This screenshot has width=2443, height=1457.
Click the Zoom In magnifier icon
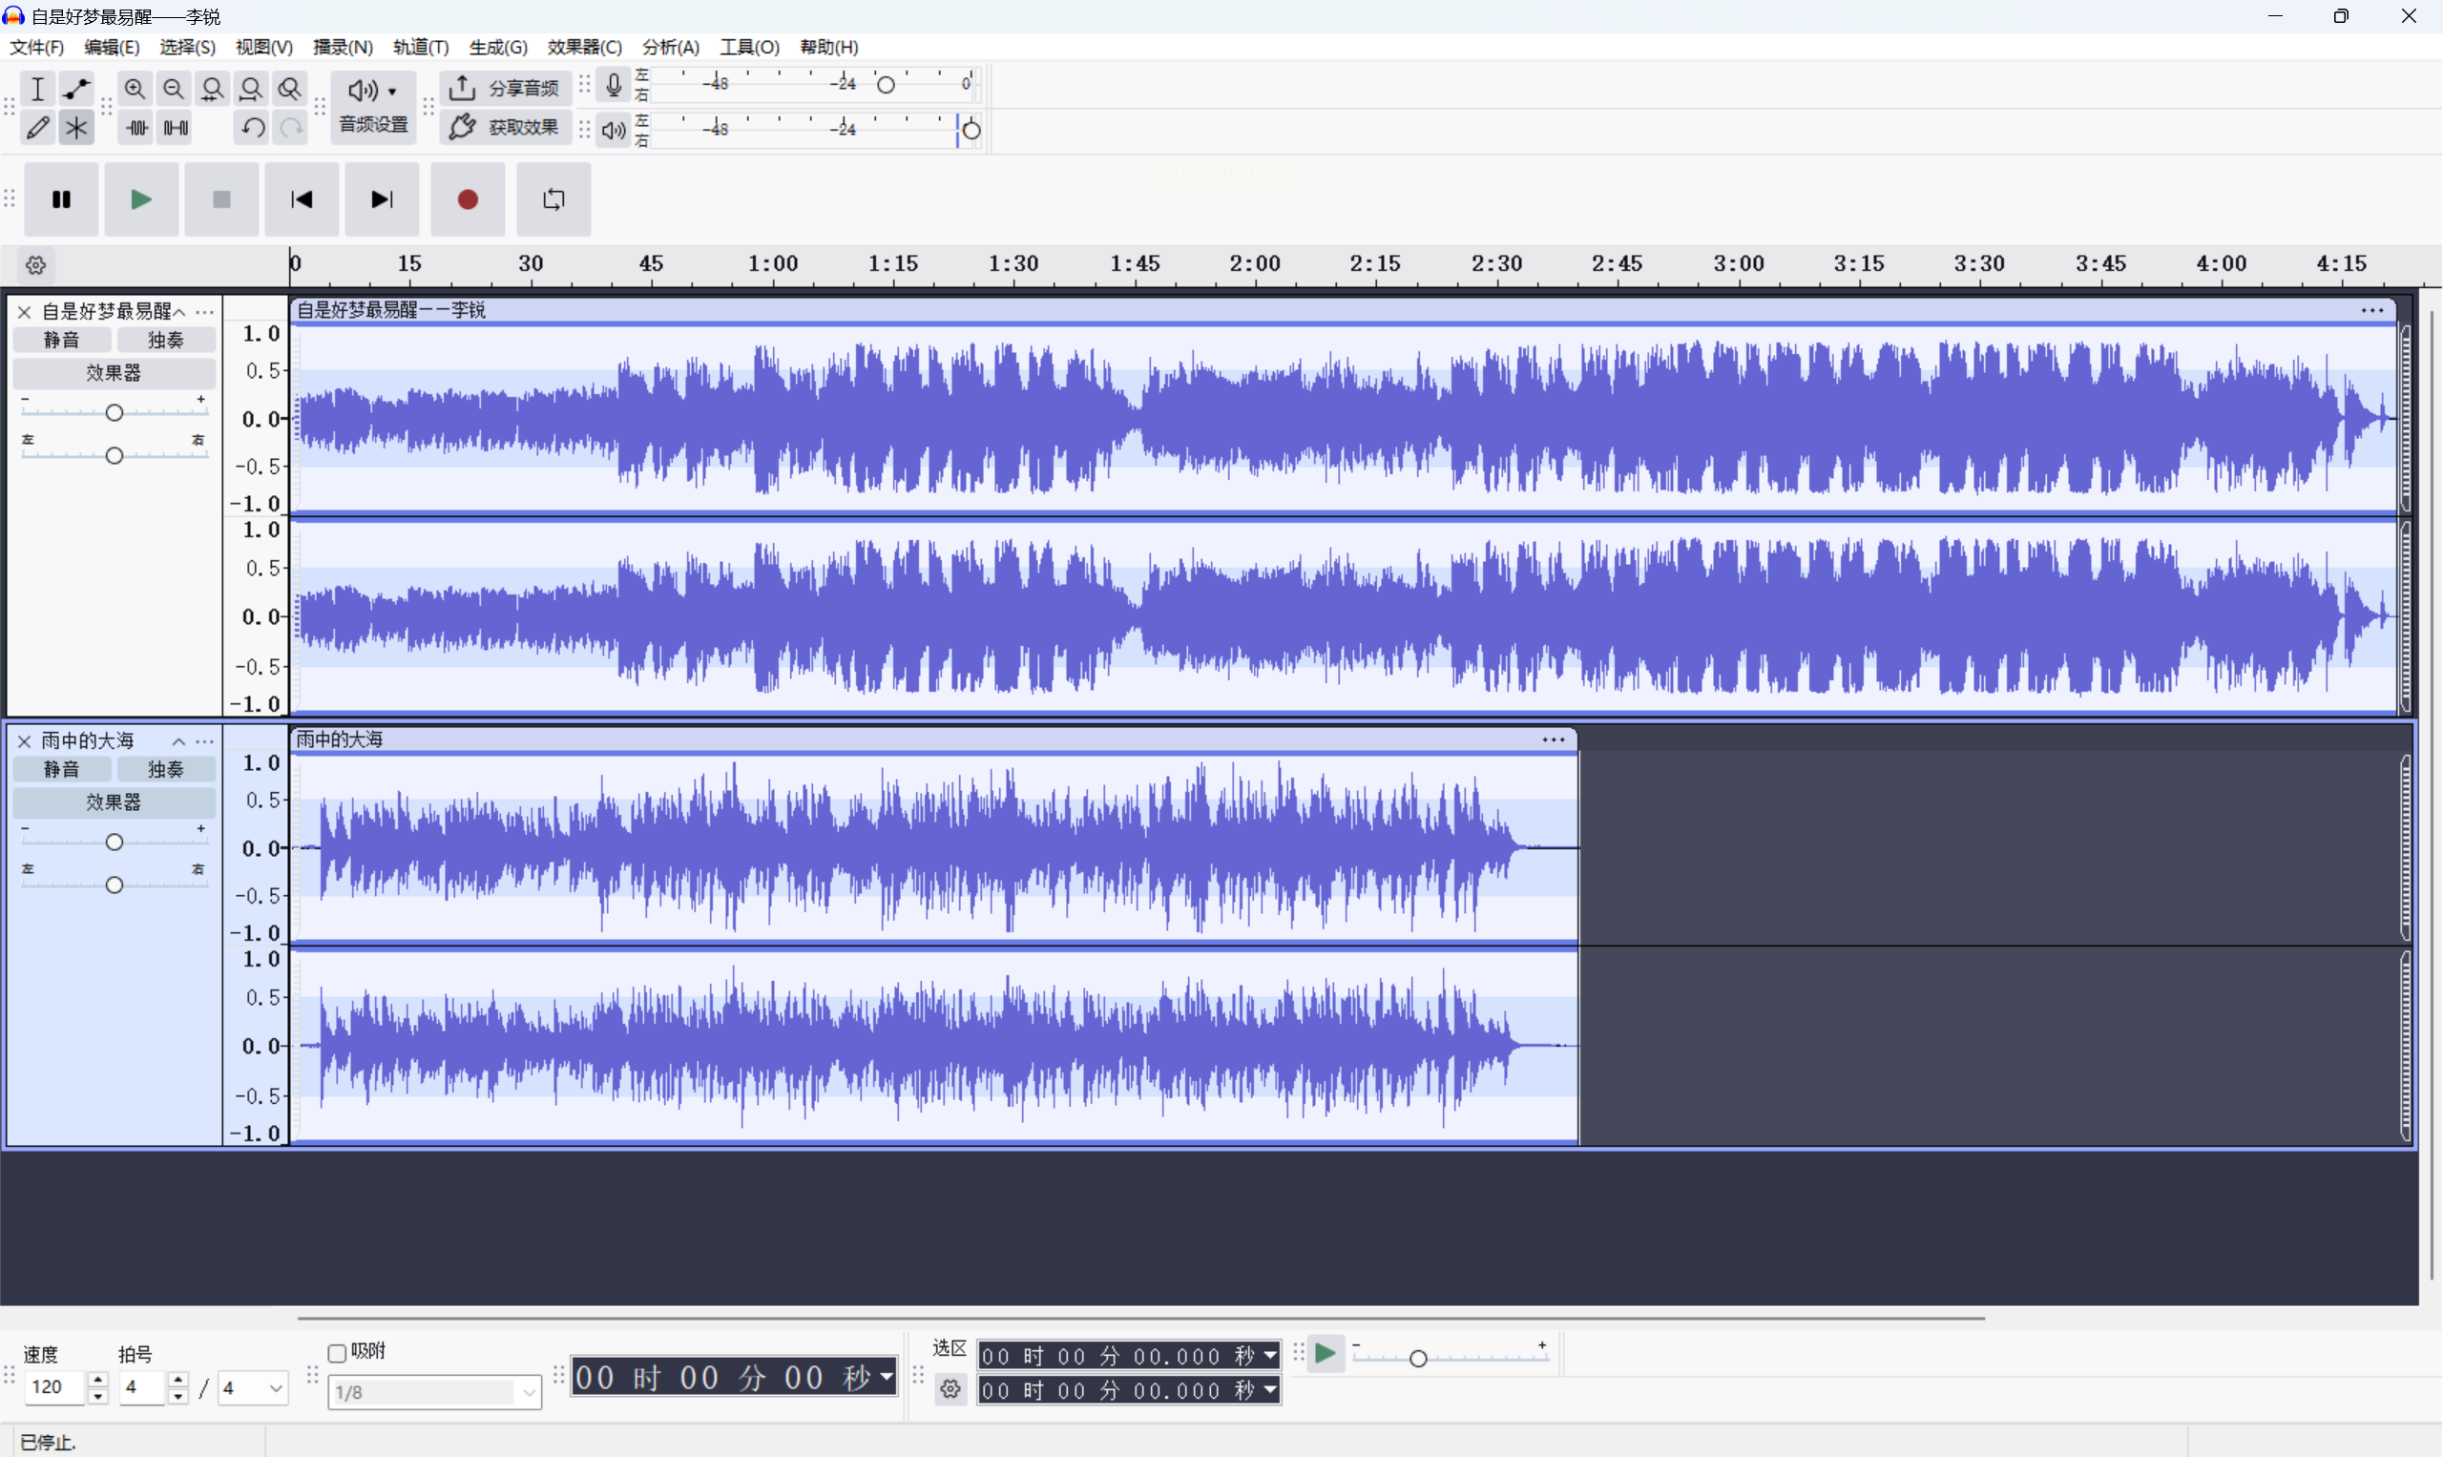point(135,90)
